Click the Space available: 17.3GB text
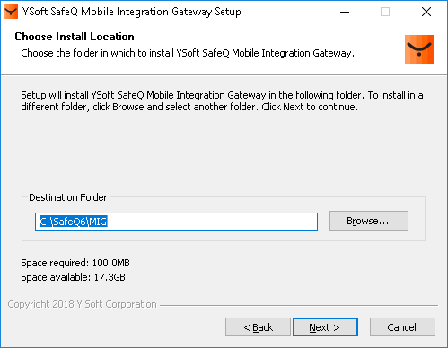 (73, 277)
